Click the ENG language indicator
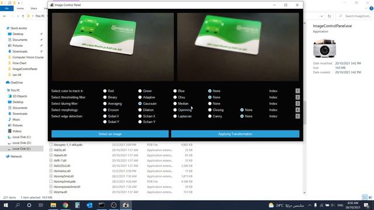This screenshot has width=374, height=210. click(x=340, y=205)
